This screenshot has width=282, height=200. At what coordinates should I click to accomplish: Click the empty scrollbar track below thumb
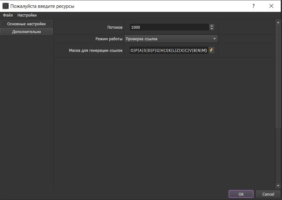278,156
